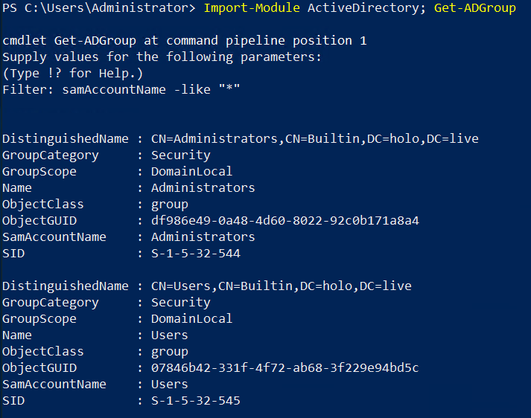Screen dimensions: 531x418
Task: Click the SID value S-1-5-32-544
Action: [195, 254]
